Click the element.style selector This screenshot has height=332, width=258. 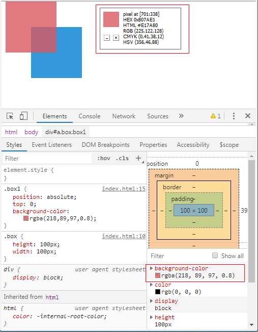click(x=25, y=170)
